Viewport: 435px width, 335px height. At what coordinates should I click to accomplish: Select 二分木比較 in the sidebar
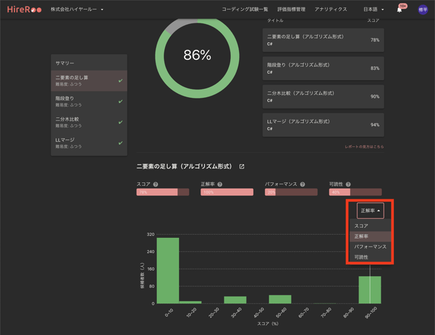tap(89, 122)
